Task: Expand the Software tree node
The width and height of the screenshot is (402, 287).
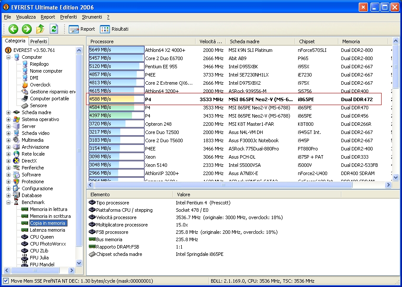Action: pos(9,175)
